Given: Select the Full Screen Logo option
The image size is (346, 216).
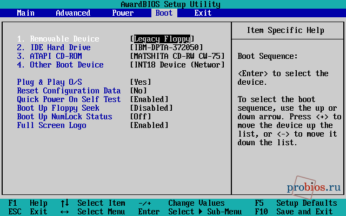Looking at the screenshot, I should pos(52,125).
